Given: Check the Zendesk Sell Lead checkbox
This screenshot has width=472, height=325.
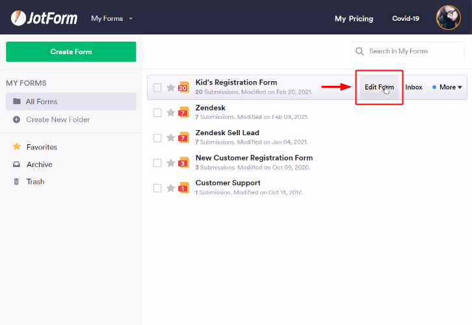Looking at the screenshot, I should tap(157, 138).
